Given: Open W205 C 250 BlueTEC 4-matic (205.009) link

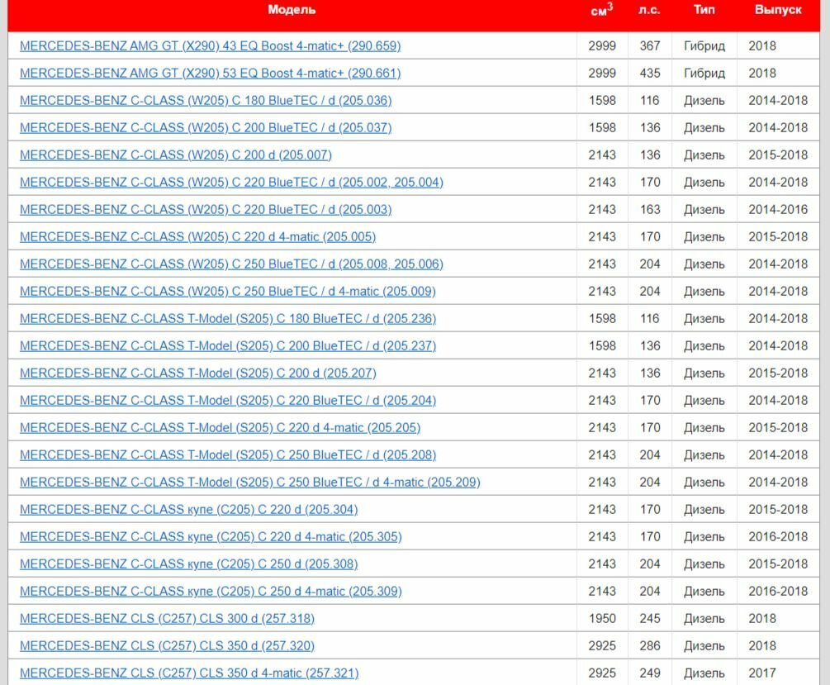Looking at the screenshot, I should (x=228, y=292).
